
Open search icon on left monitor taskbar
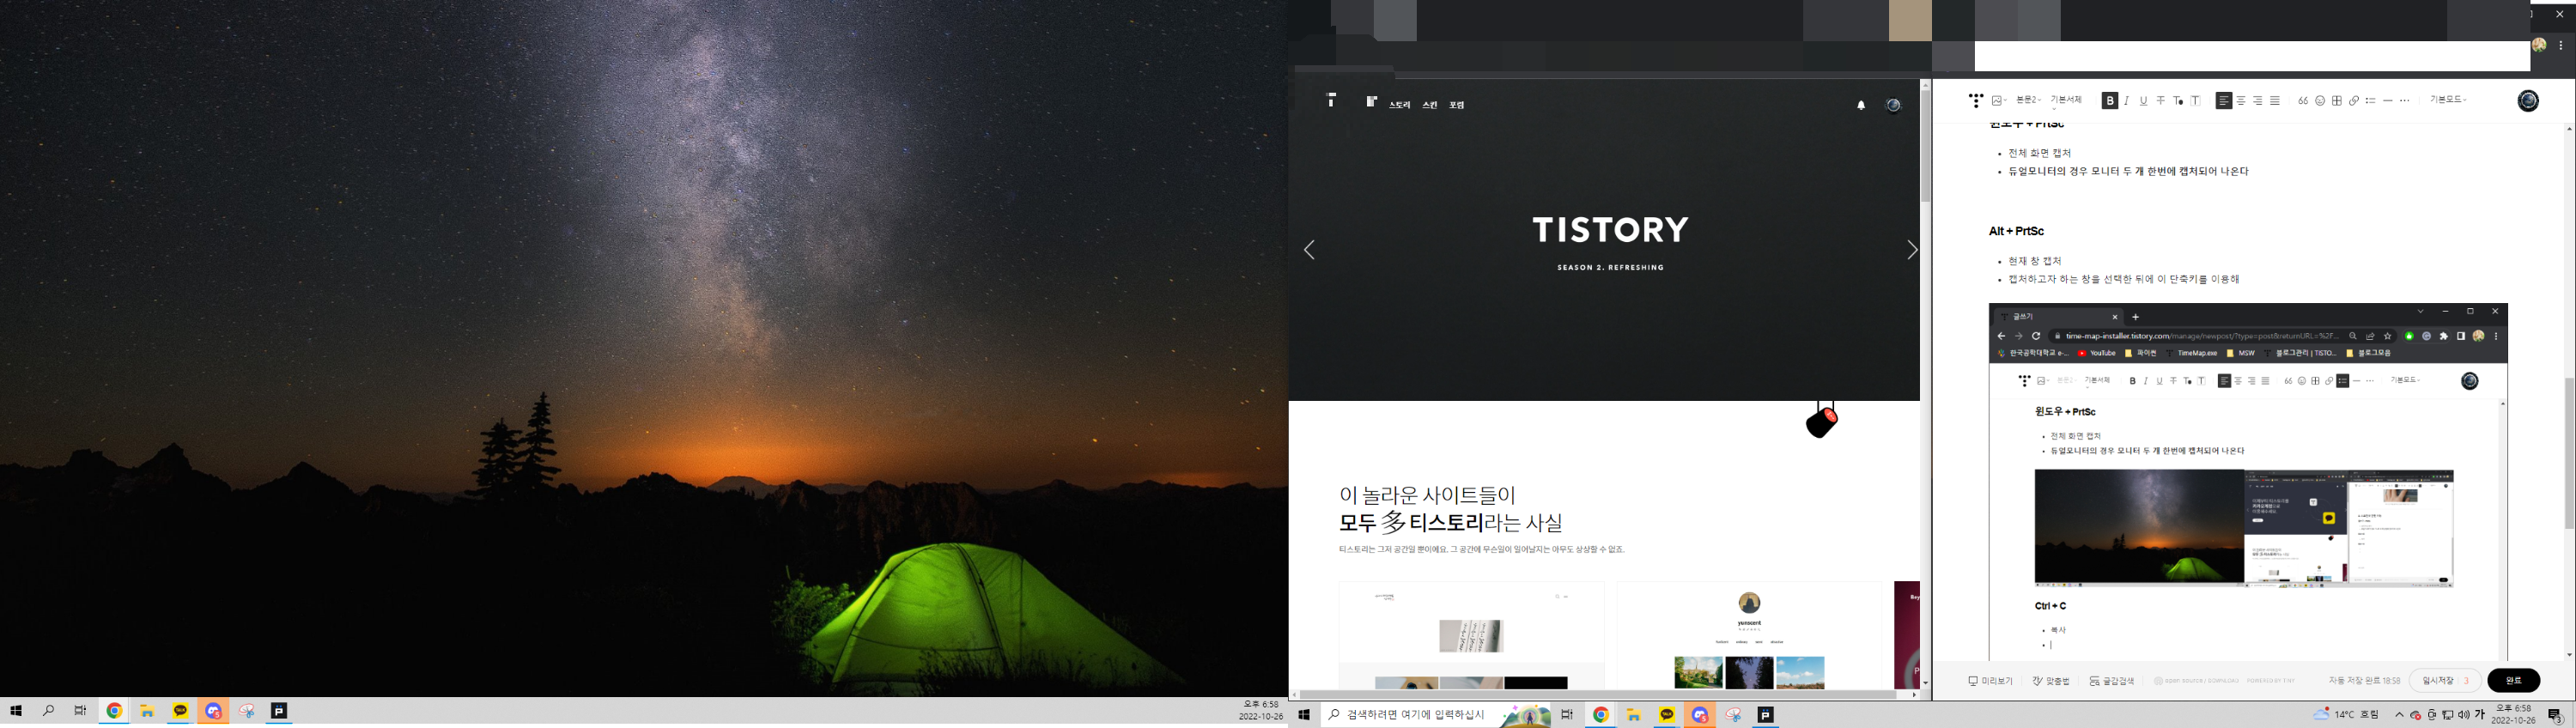48,711
